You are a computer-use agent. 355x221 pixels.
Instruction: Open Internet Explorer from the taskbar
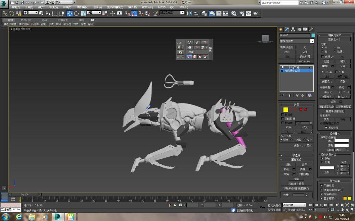tap(19, 217)
